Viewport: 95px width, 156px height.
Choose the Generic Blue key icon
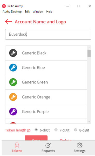click(13, 68)
